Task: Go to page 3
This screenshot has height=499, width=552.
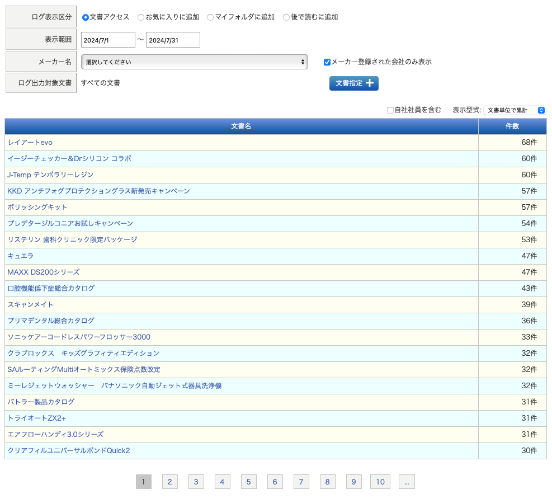Action: (196, 482)
